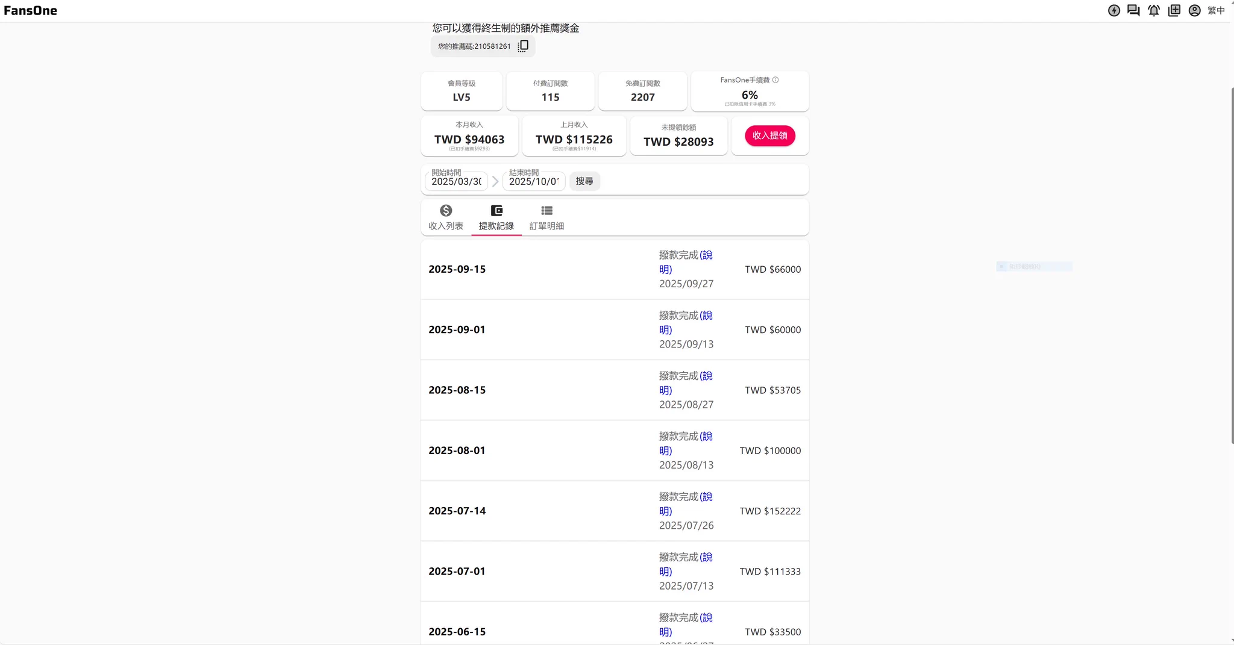The height and width of the screenshot is (645, 1234).
Task: Open the user account profile icon
Action: pyautogui.click(x=1194, y=11)
